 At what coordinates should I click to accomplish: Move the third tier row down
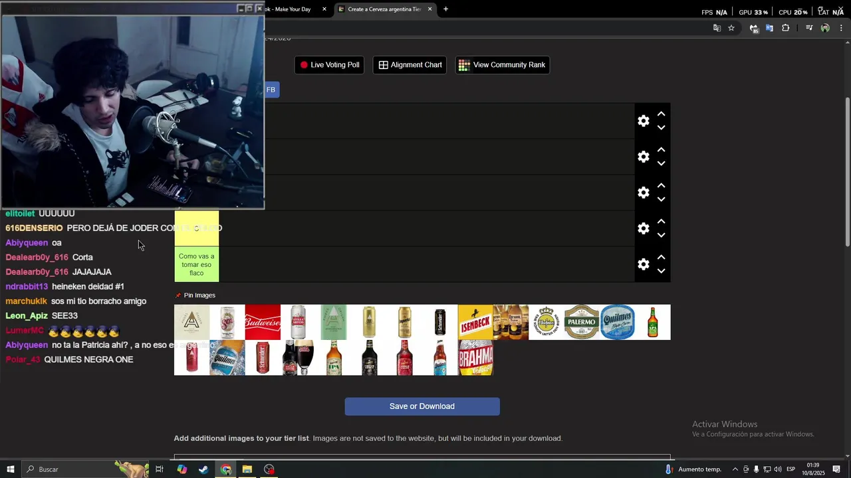[661, 199]
